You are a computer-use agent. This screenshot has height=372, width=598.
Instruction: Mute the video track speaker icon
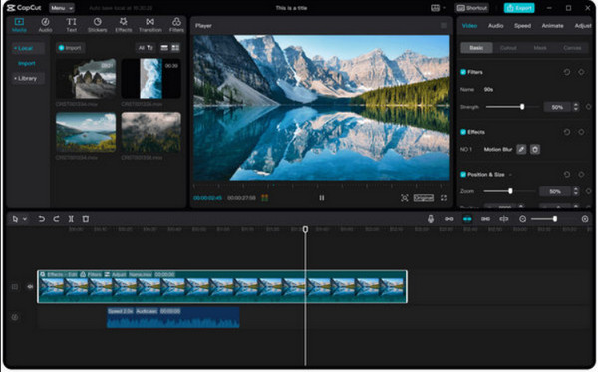pos(30,287)
